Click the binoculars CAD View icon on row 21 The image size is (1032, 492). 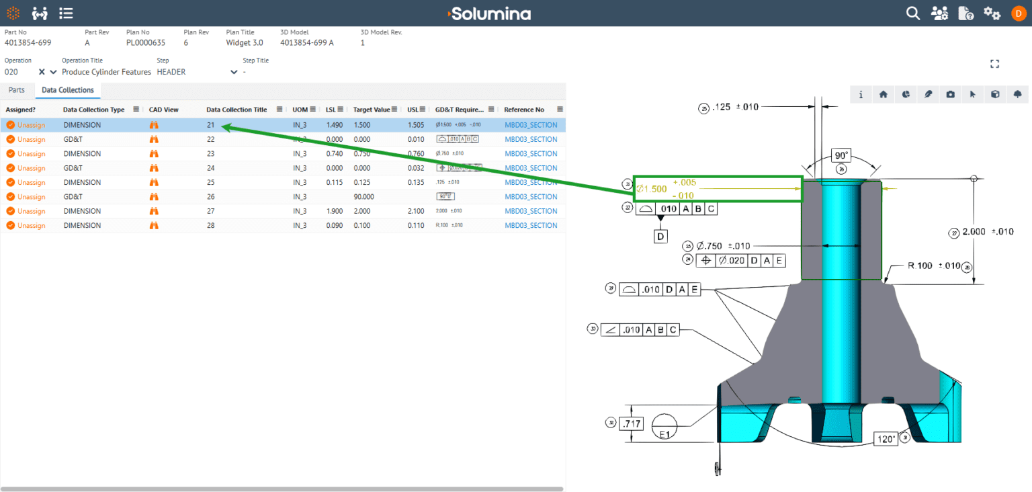[154, 124]
